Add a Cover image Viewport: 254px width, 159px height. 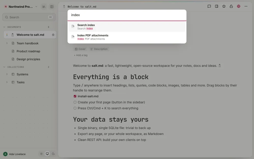click(80, 49)
